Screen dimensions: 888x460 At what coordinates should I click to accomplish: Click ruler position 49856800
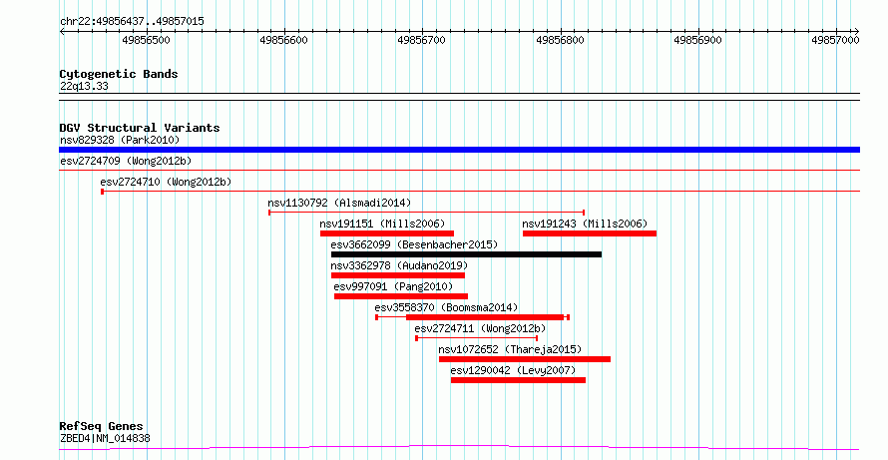[x=560, y=40]
